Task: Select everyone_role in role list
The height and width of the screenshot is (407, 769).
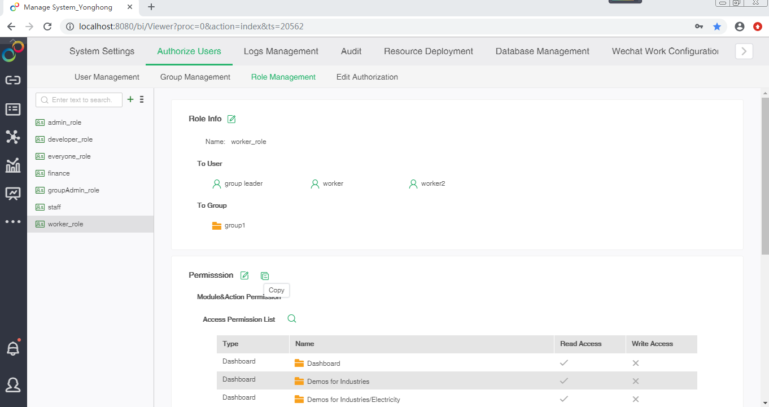Action: 90,156
